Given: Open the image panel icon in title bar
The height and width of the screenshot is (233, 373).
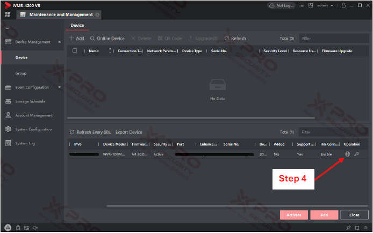Looking at the screenshot, I should pos(311,5).
